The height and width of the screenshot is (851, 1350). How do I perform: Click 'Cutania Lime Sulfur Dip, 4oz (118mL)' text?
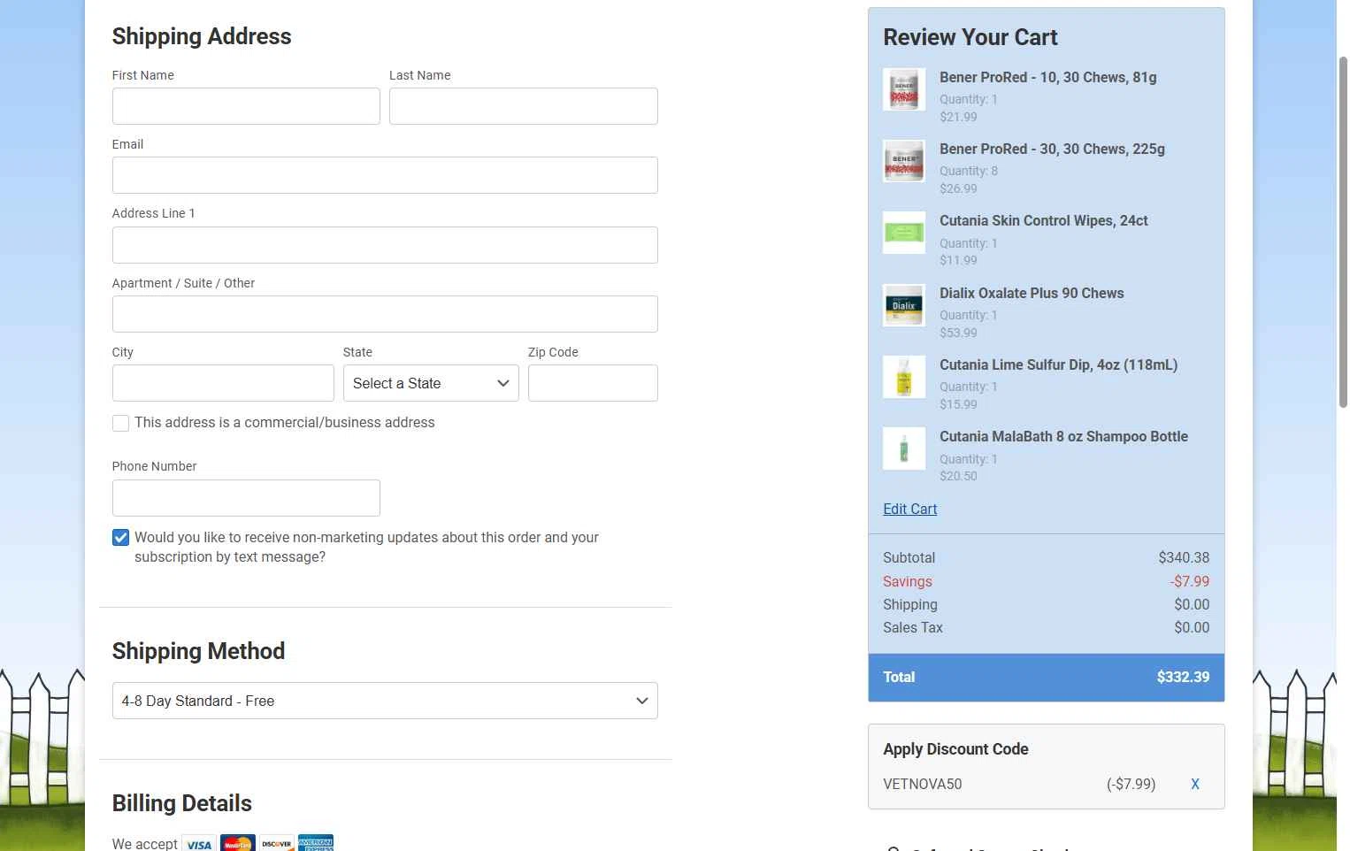[x=1058, y=364]
